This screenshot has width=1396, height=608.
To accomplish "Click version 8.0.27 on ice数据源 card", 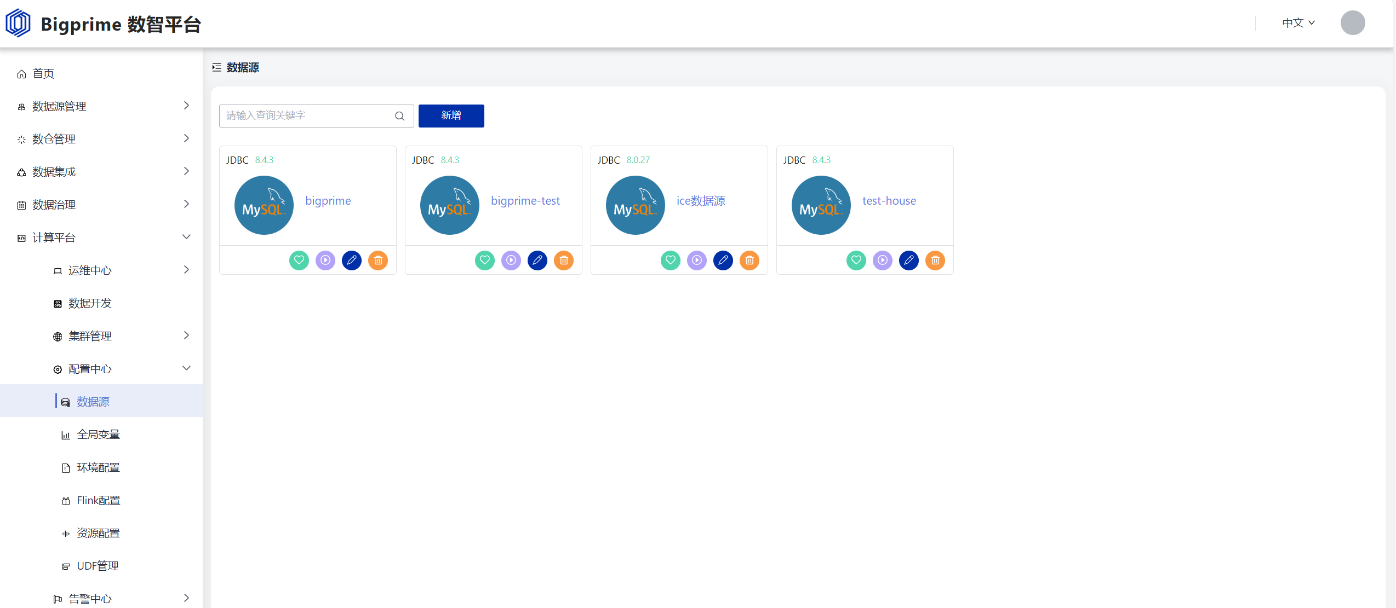I will pos(638,160).
